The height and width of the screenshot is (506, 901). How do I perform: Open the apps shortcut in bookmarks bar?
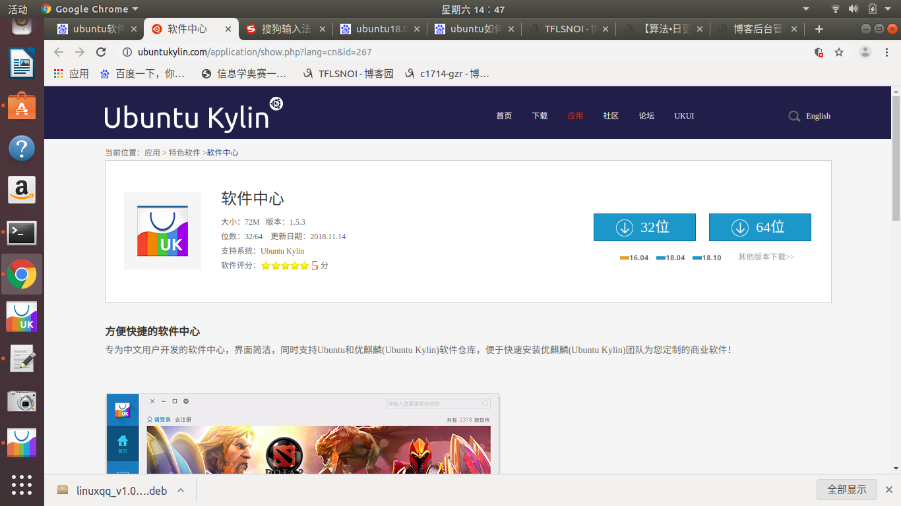click(x=71, y=74)
